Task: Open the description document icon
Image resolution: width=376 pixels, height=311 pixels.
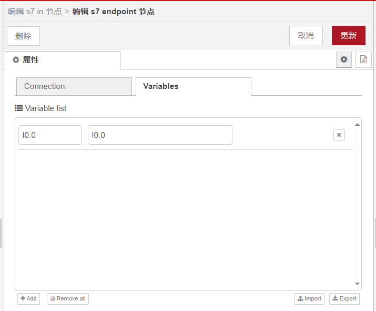Action: [363, 59]
